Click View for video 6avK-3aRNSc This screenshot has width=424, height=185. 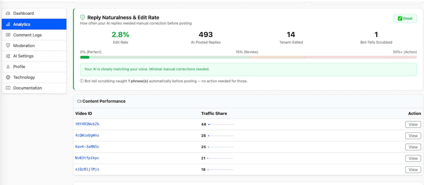[413, 147]
